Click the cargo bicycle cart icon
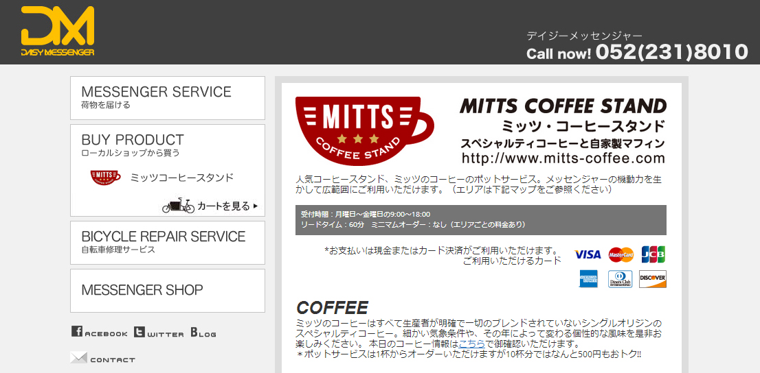Screen dimensions: 760x373 pos(178,206)
